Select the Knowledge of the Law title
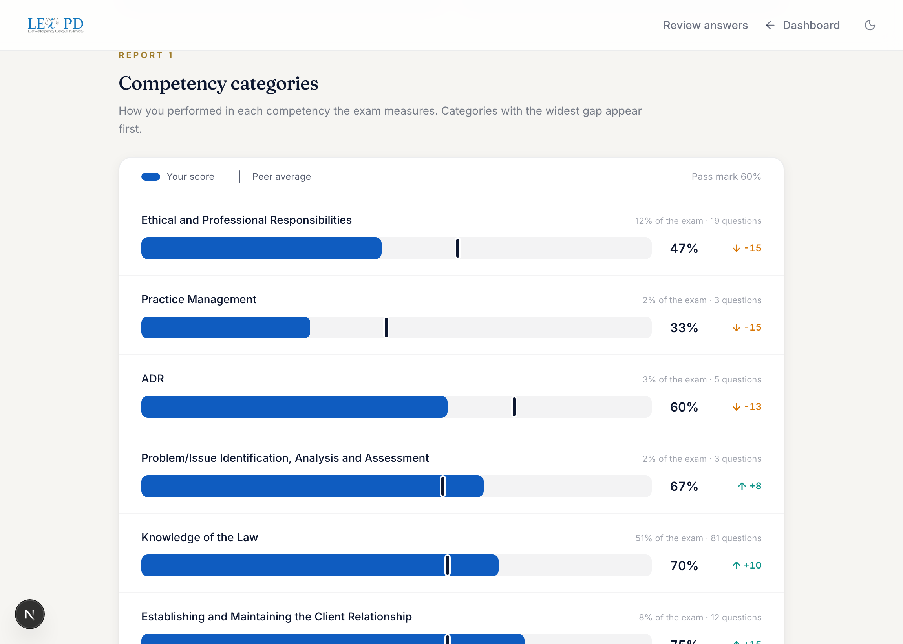This screenshot has height=644, width=903. point(199,537)
